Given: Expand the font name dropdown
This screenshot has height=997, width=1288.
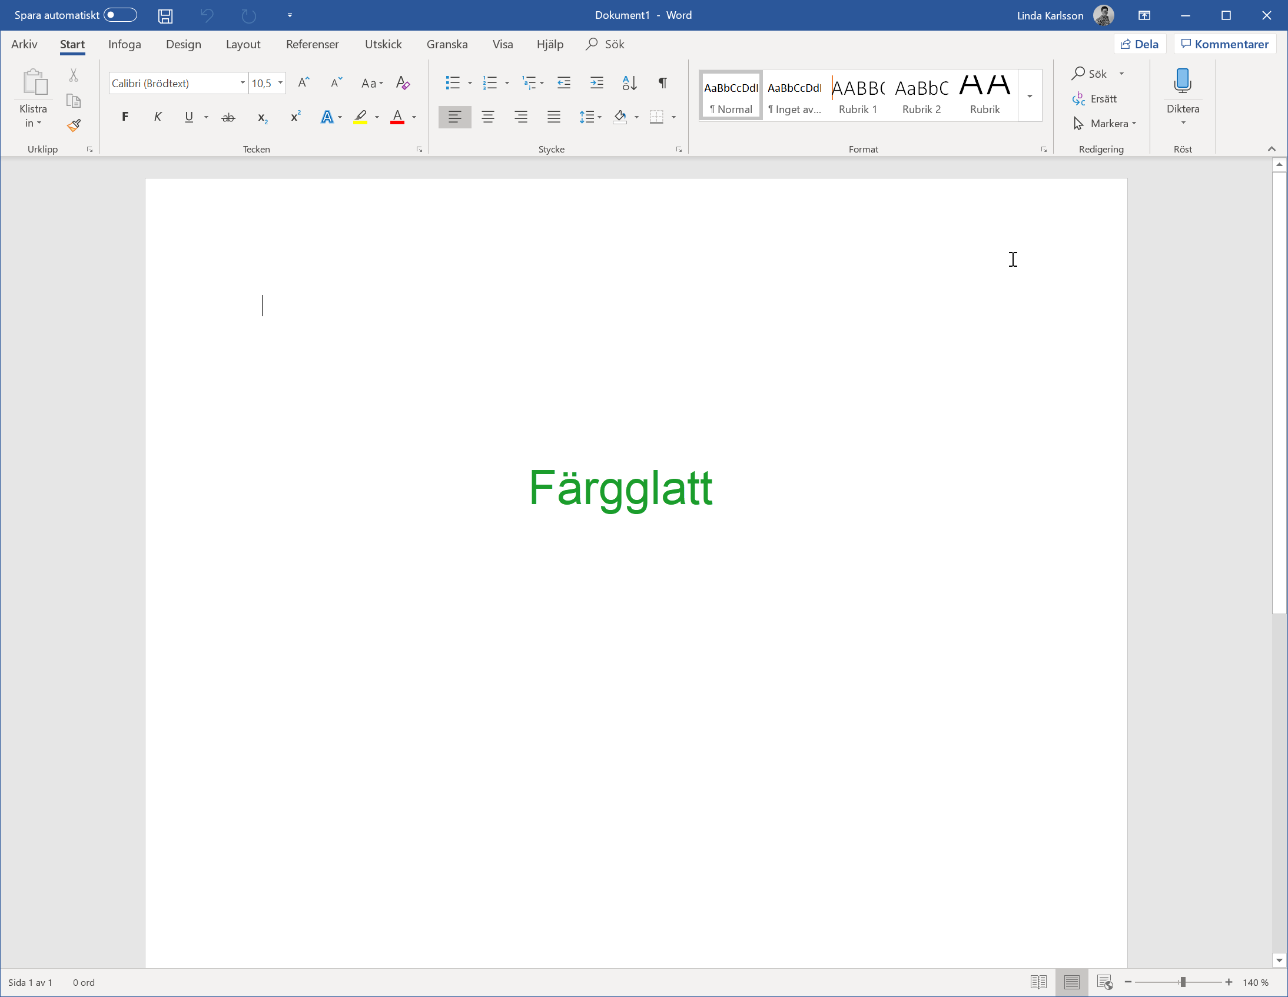Looking at the screenshot, I should pos(243,82).
